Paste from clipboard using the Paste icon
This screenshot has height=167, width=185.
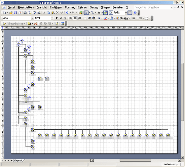[53, 13]
